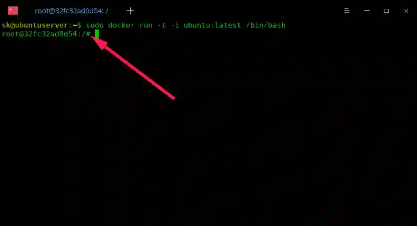The image size is (417, 226).
Task: Click the word run in command
Action: coord(146,26)
